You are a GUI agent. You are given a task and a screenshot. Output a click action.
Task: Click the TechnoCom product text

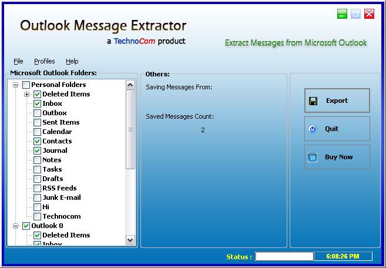click(x=146, y=41)
